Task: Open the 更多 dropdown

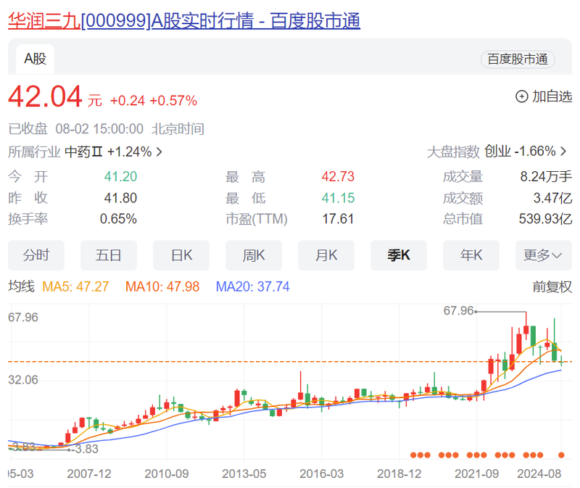Action: click(x=544, y=255)
